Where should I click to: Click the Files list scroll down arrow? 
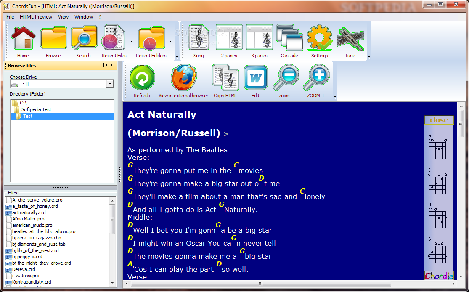pyautogui.click(x=112, y=283)
